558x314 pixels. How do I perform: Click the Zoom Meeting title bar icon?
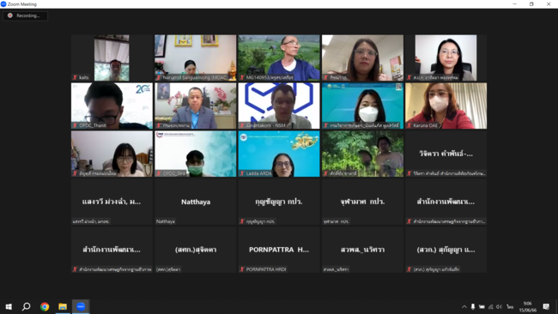(x=3, y=4)
